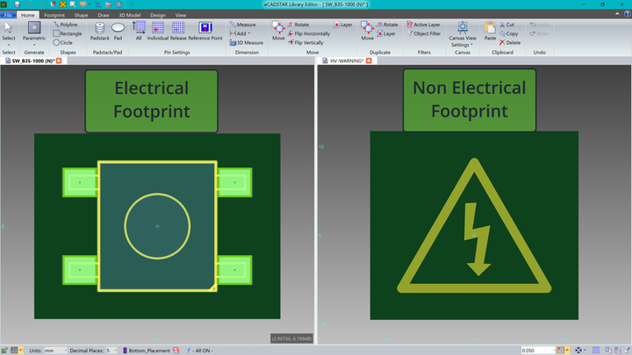Viewport: 632px width, 355px height.
Task: Open the Object Filter
Action: [424, 33]
